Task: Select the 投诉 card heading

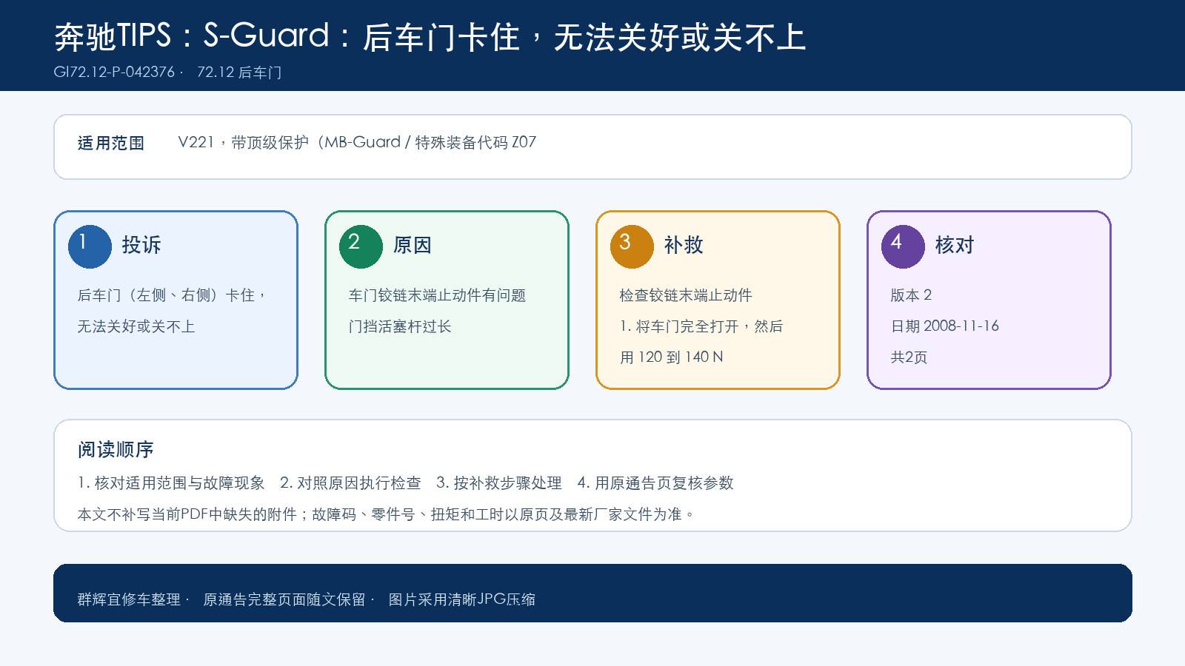Action: click(x=141, y=245)
